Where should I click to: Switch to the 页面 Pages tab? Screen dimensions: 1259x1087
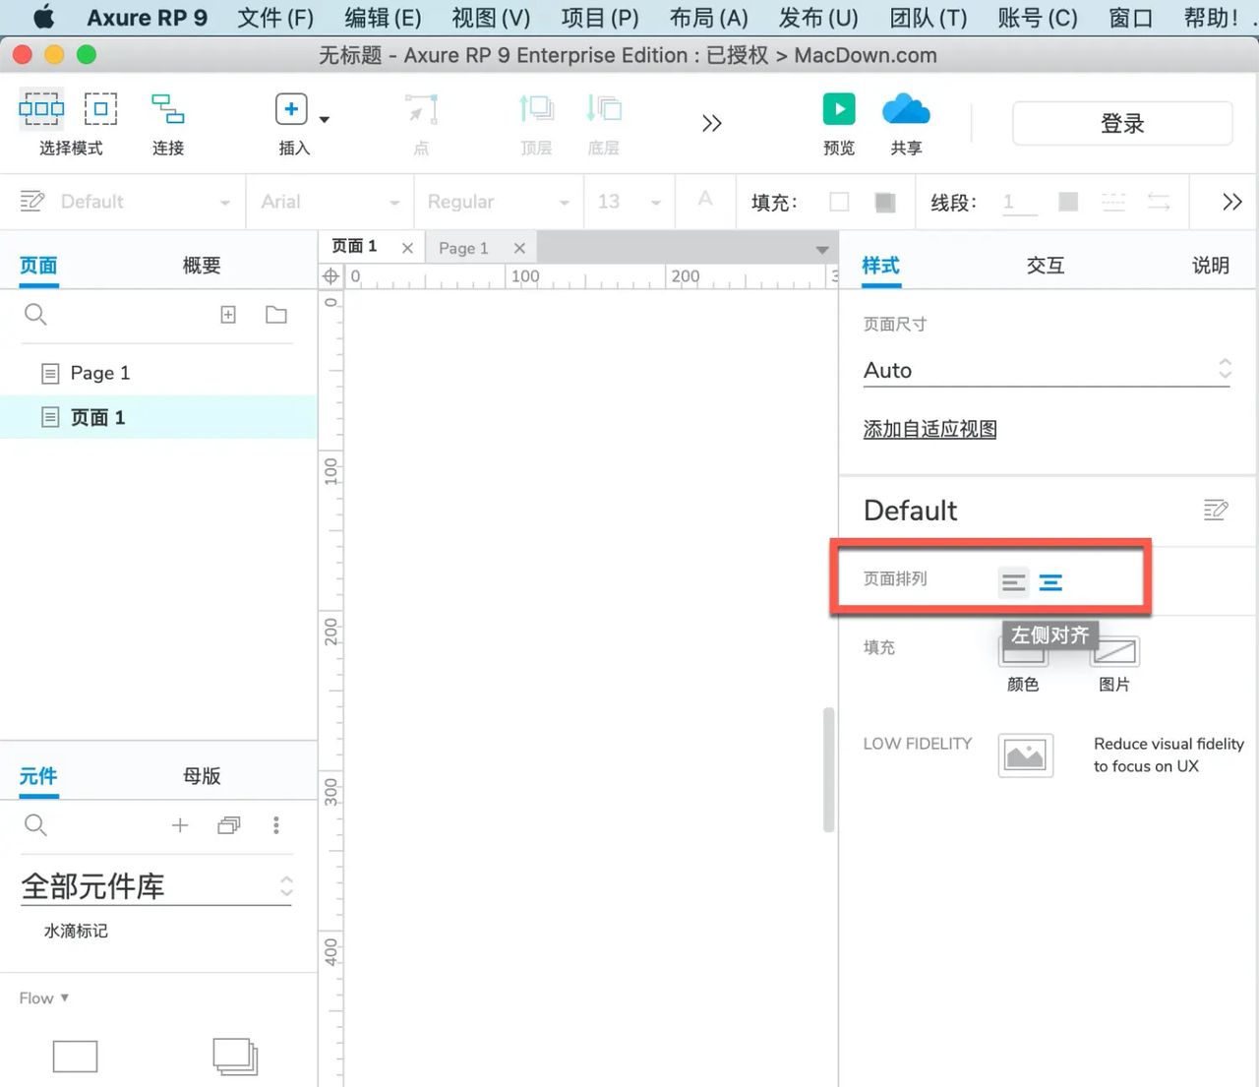[x=38, y=266]
